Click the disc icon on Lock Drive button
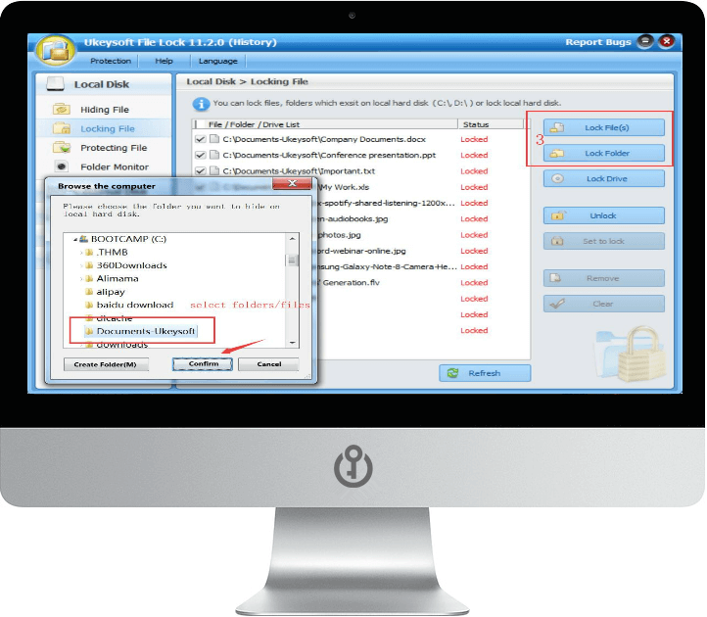Image resolution: width=707 pixels, height=617 pixels. [x=558, y=178]
